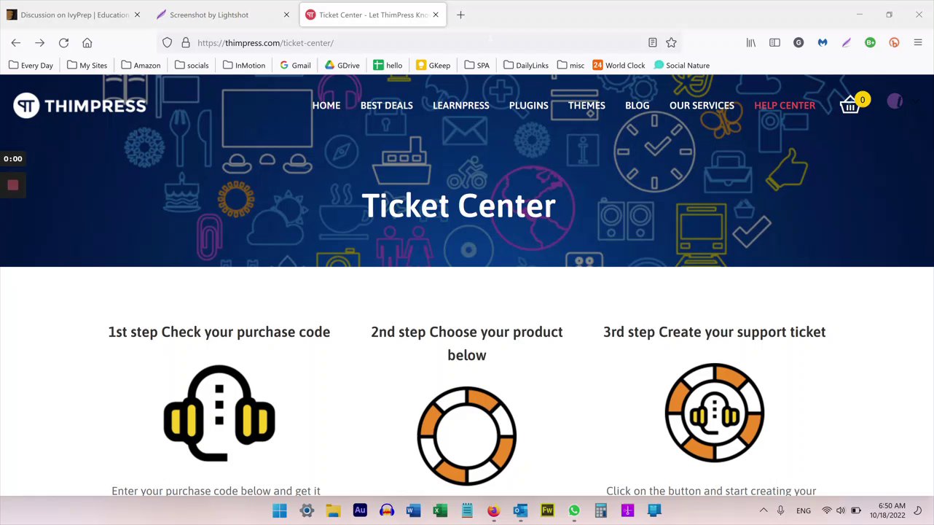Click the browser Home icon

(87, 43)
